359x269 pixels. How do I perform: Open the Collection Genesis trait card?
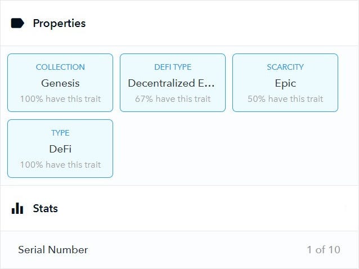(x=60, y=83)
